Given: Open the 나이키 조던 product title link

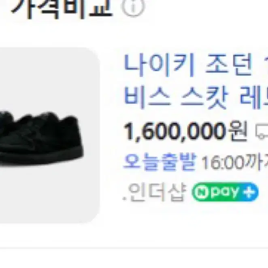Looking at the screenshot, I should pos(196,65).
